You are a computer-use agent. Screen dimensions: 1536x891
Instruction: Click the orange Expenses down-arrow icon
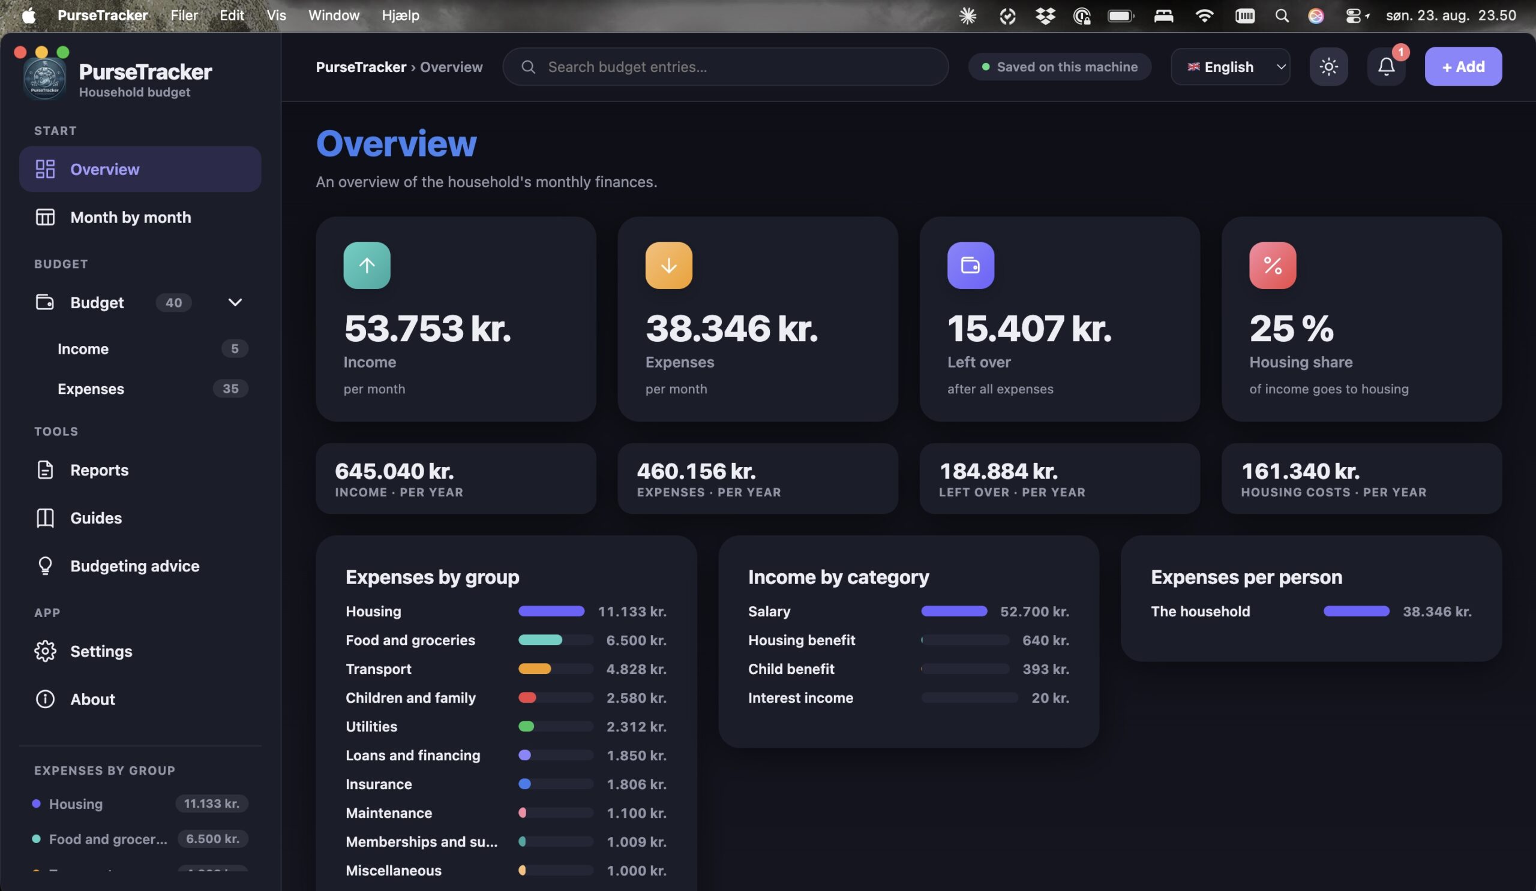pyautogui.click(x=668, y=265)
